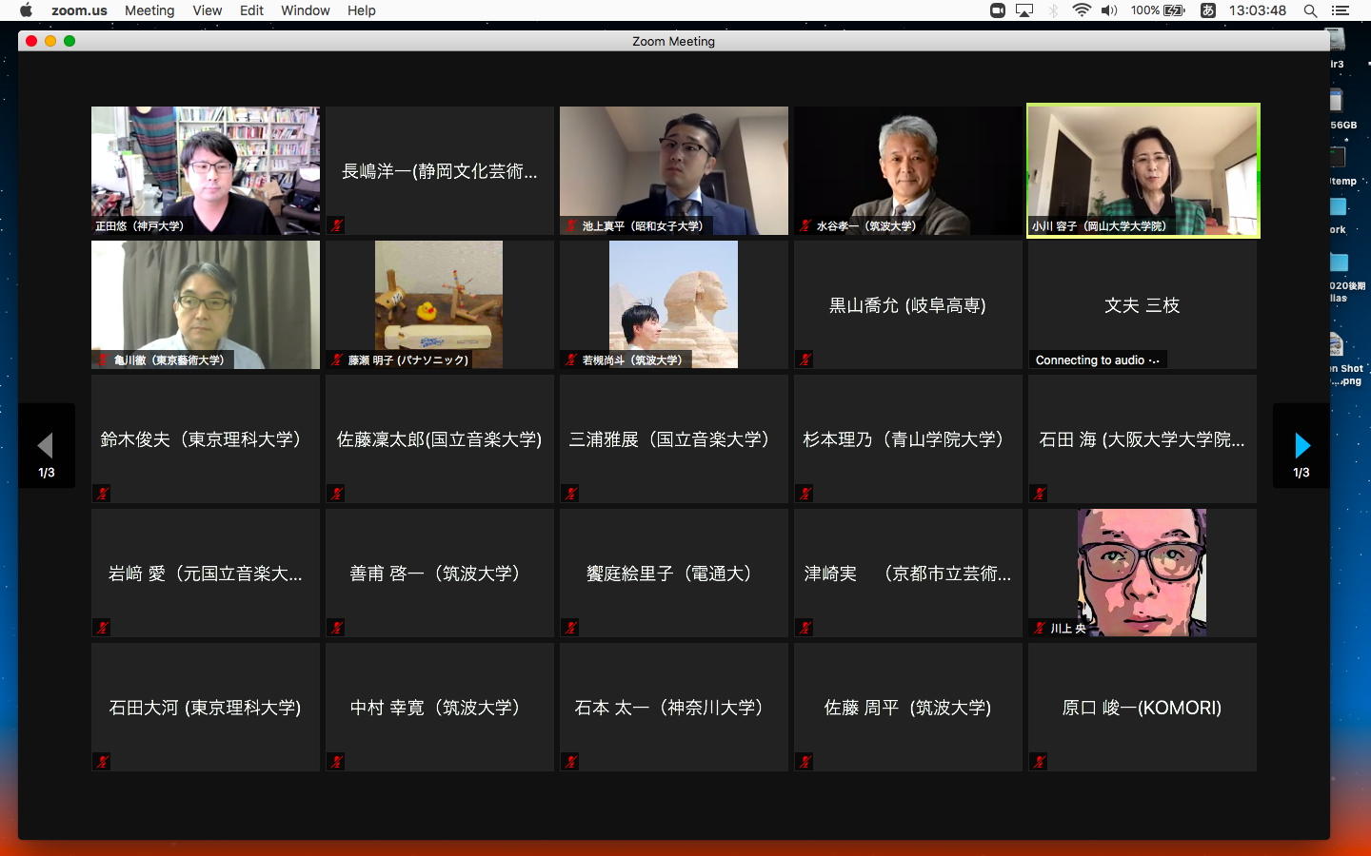Click muted mic icon on 鈴木俊夫 tile
This screenshot has height=856, width=1371.
coord(102,494)
